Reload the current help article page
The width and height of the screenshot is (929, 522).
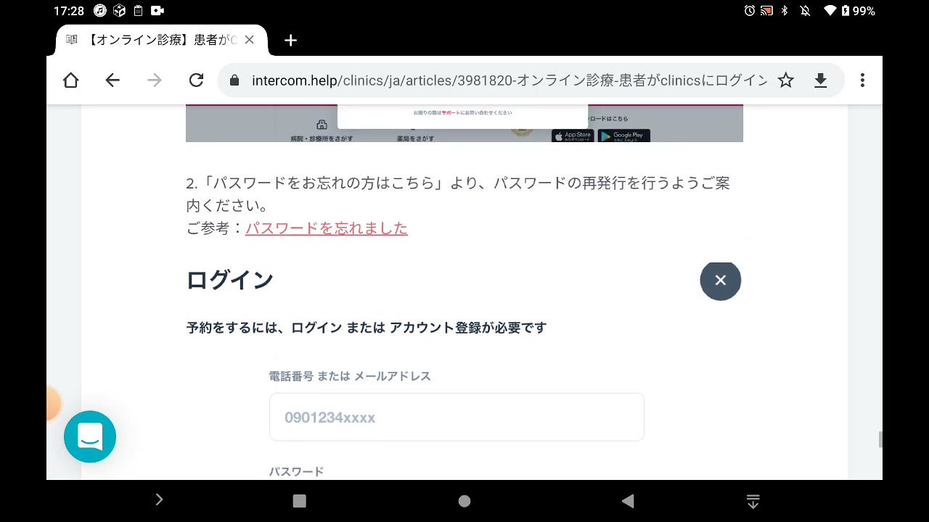[x=196, y=80]
